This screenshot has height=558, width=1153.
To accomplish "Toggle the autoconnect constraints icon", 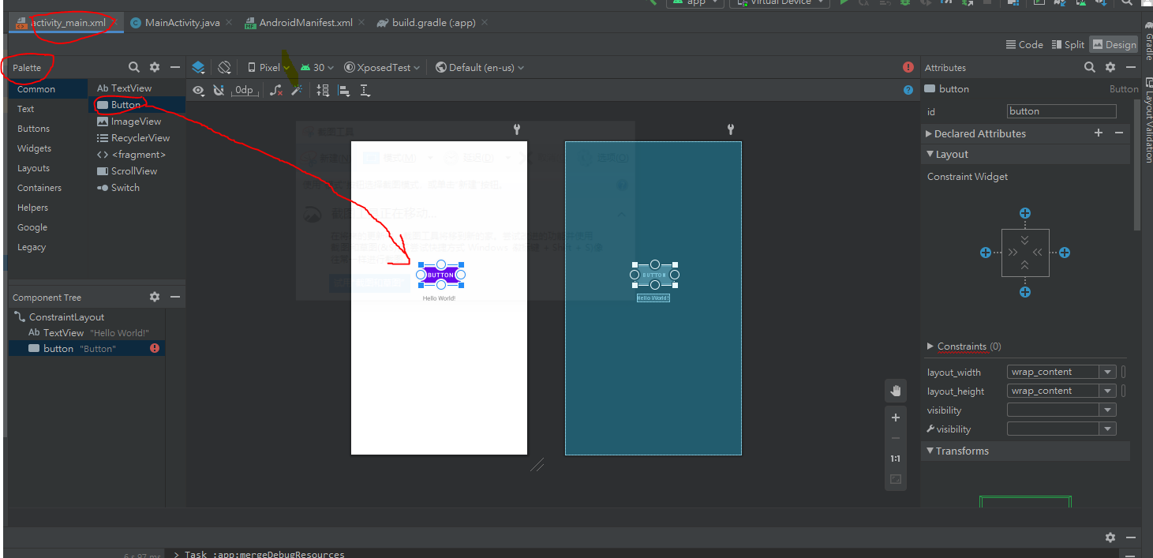I will (219, 90).
